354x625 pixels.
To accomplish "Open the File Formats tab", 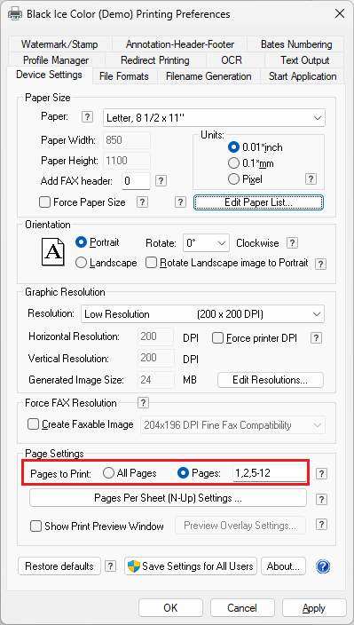I will point(124,76).
